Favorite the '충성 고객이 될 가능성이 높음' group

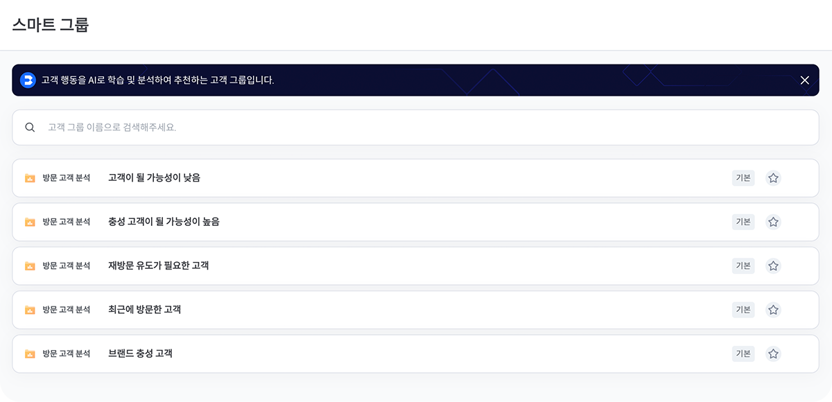point(773,222)
